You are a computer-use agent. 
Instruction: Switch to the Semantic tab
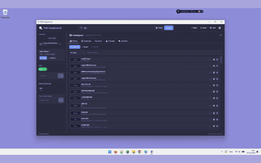click(123, 41)
